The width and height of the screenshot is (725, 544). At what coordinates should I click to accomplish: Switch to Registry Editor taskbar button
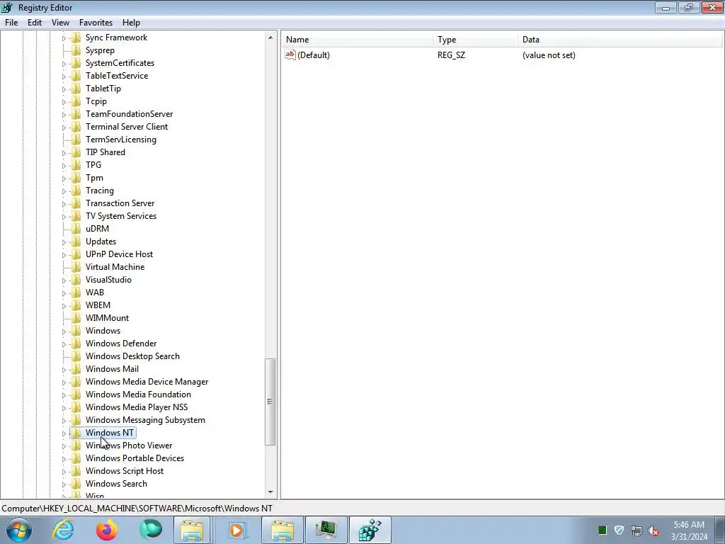370,530
